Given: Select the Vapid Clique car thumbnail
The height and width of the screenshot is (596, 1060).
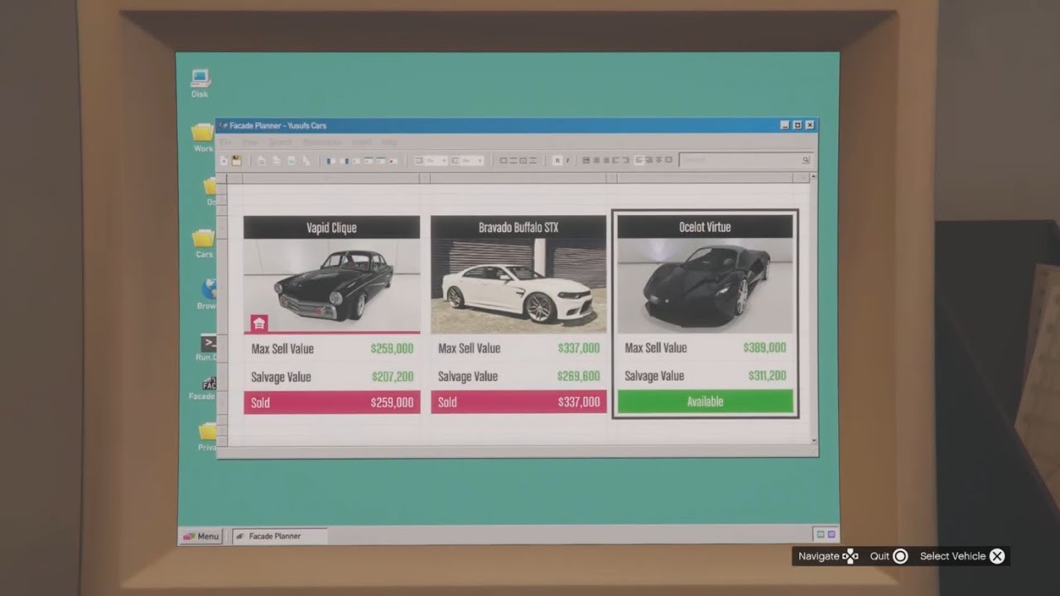Looking at the screenshot, I should pos(331,286).
